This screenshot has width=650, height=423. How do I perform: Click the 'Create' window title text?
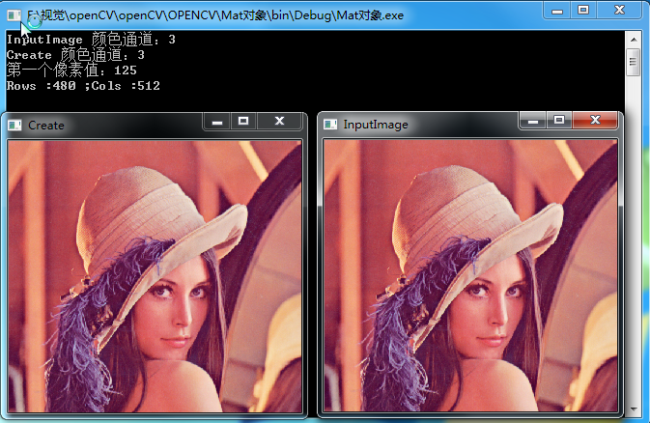pyautogui.click(x=46, y=126)
